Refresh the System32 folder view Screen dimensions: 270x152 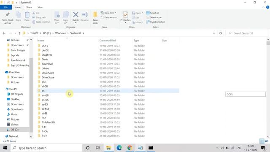[x=221, y=33]
